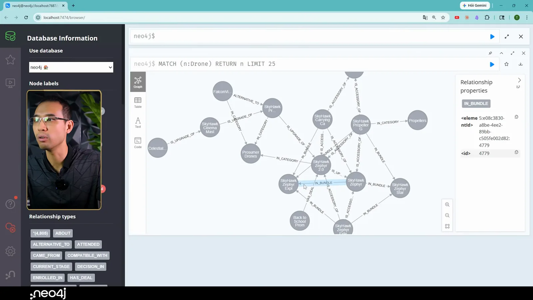Close the result frame
Screen dimensions: 533x300
point(524,53)
